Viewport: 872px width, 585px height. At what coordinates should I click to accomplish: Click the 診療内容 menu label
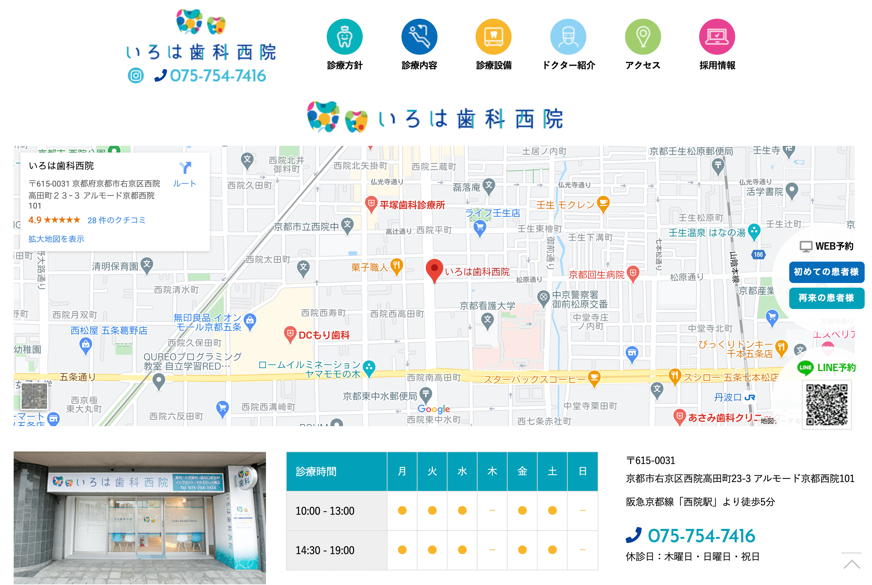(419, 65)
